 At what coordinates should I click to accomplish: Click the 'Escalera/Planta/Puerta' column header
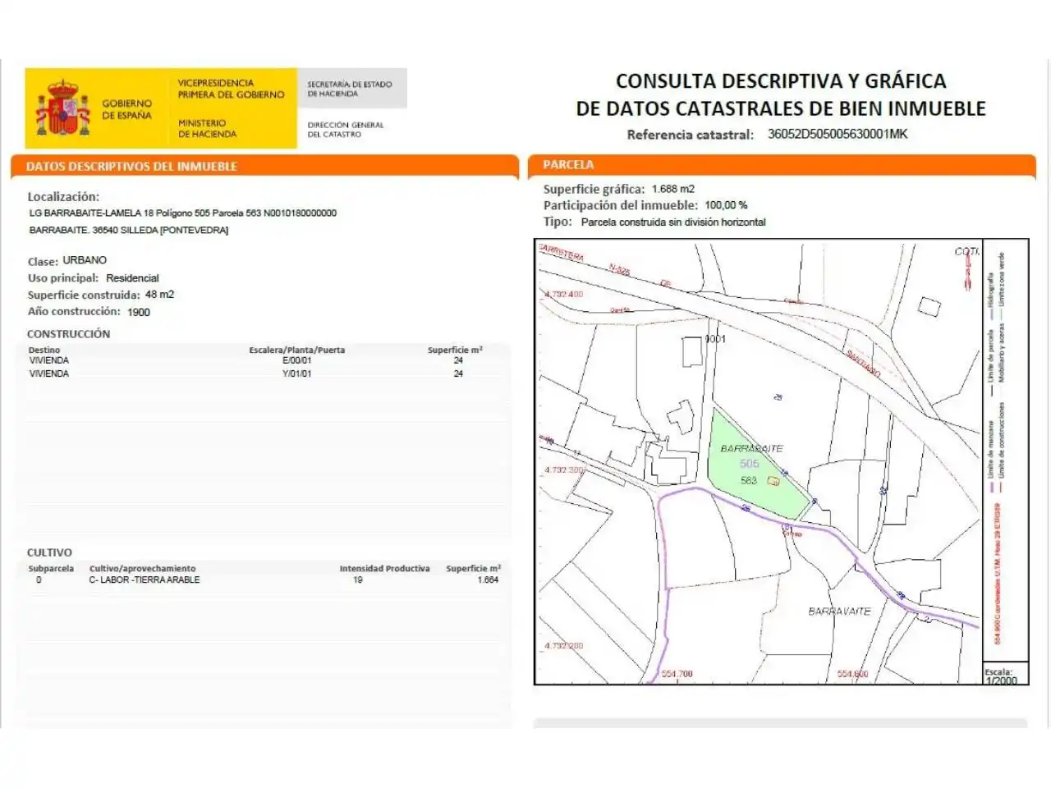click(297, 350)
